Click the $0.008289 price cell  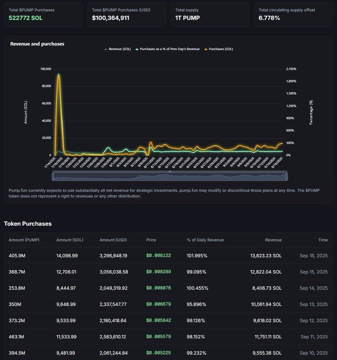159,272
